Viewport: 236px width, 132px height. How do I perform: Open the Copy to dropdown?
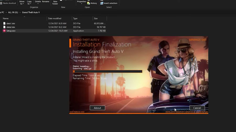[29, 3]
